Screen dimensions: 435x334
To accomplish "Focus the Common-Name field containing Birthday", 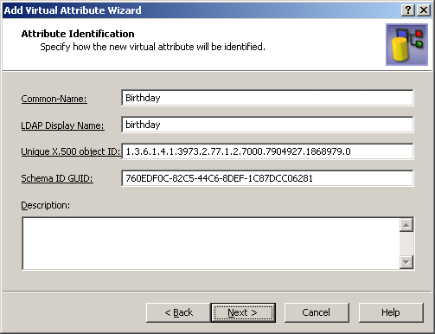I will [x=267, y=98].
